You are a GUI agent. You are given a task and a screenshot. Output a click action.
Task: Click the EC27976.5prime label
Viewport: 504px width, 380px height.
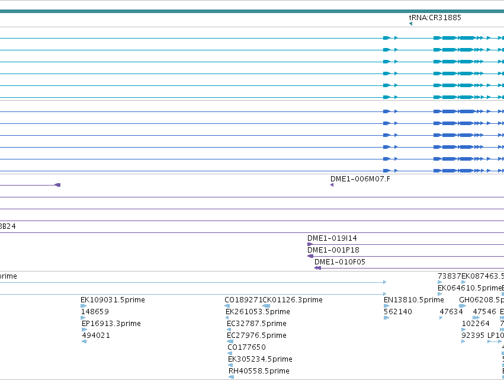point(256,336)
